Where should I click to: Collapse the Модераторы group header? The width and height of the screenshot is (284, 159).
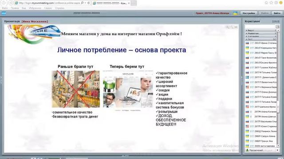pyautogui.click(x=260, y=34)
